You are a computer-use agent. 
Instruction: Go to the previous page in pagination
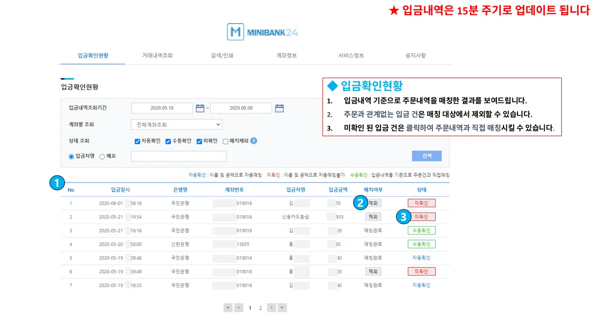click(239, 308)
